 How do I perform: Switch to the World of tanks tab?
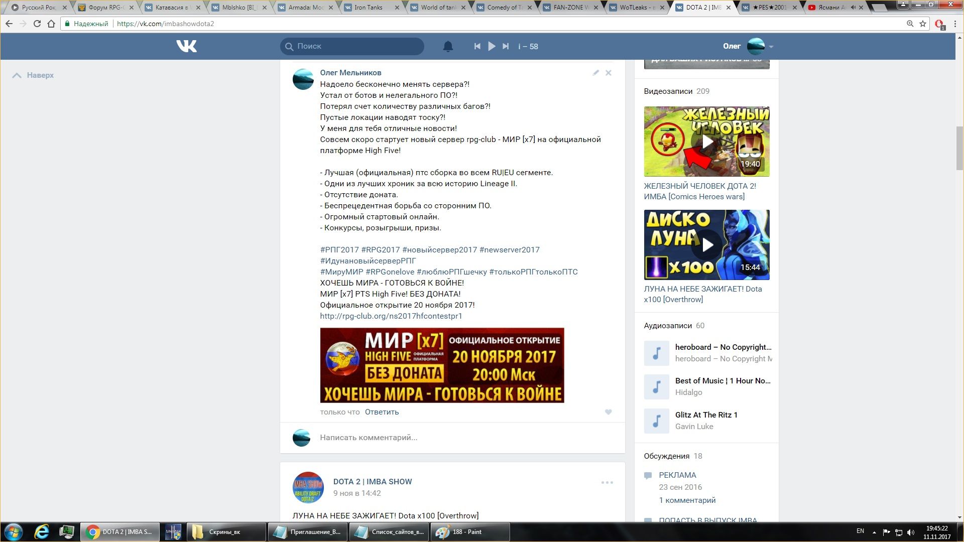click(438, 8)
